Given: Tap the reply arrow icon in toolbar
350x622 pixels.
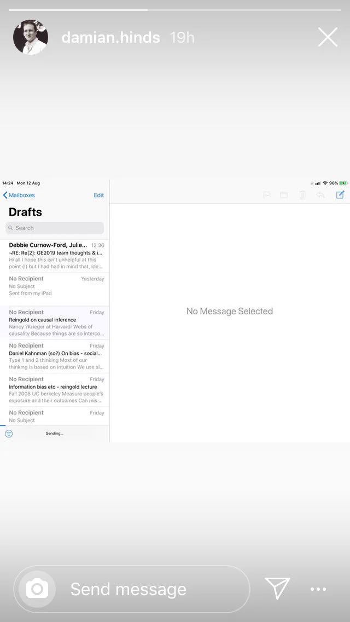Looking at the screenshot, I should pos(320,195).
